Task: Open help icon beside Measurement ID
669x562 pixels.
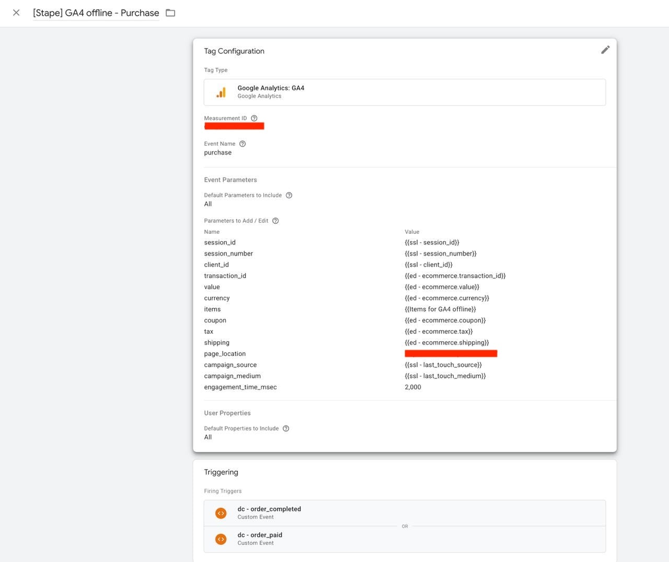Action: tap(254, 118)
